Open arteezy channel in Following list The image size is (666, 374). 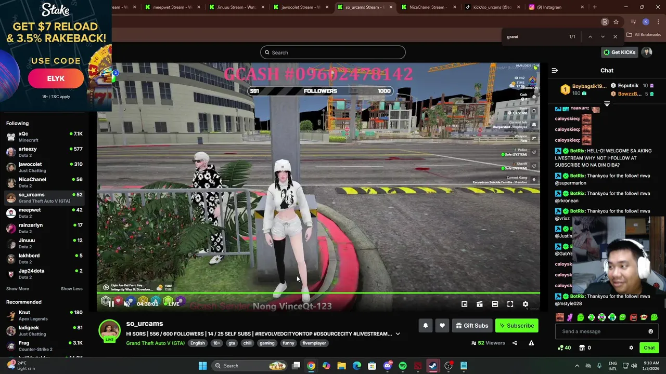pyautogui.click(x=44, y=152)
